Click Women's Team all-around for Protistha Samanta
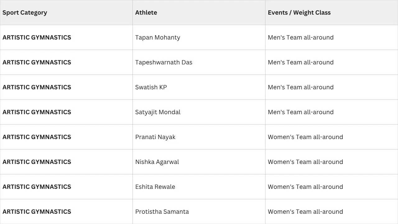Viewport: 398px width, 224px height. (305, 212)
